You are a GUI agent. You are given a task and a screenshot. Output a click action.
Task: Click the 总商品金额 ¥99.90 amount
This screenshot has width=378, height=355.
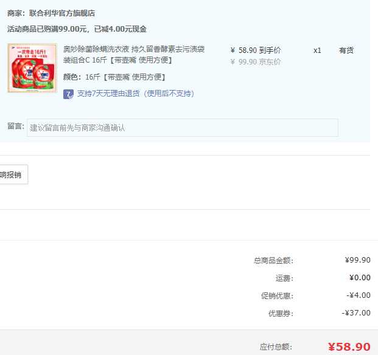point(357,260)
